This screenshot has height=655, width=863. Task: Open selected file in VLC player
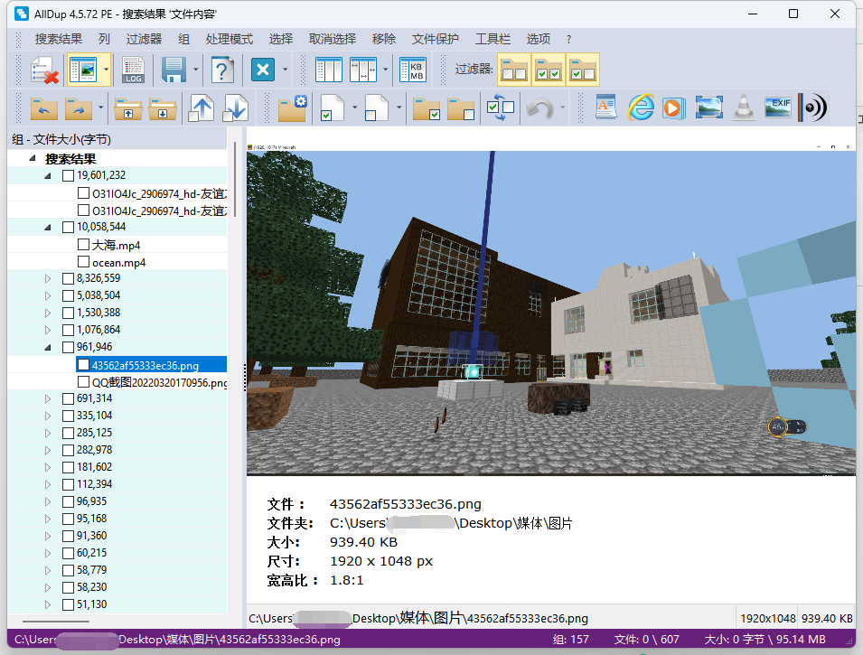click(x=743, y=107)
